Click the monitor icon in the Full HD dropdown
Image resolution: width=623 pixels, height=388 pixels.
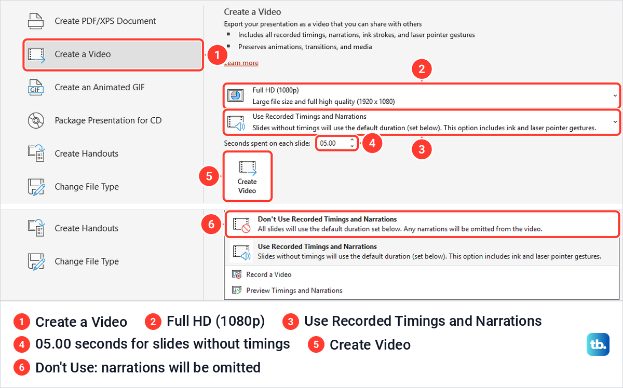tap(237, 96)
